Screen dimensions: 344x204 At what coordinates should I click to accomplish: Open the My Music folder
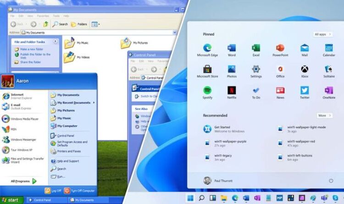point(76,43)
